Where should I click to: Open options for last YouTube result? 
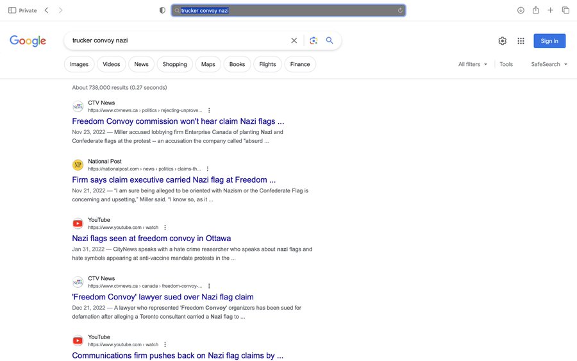165,344
